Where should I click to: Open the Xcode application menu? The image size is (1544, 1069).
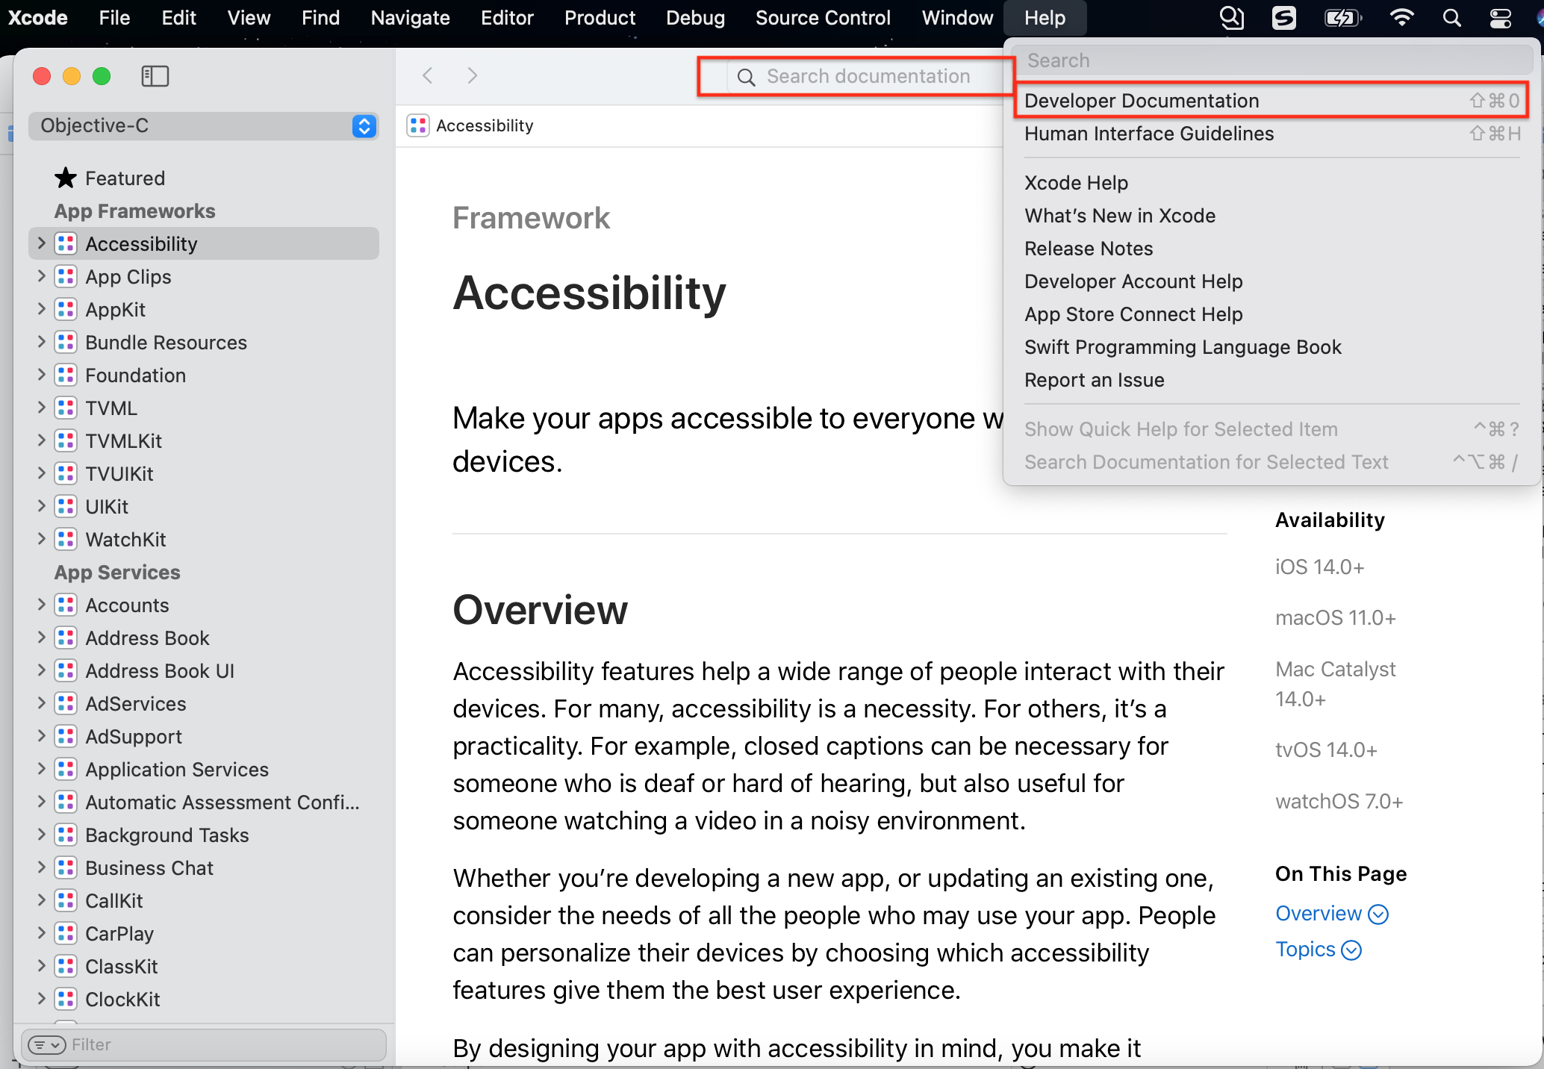(x=37, y=18)
